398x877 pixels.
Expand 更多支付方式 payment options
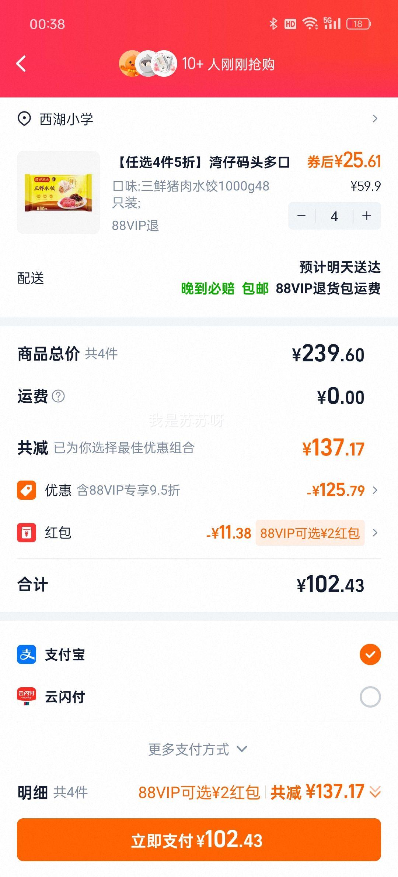click(x=198, y=749)
